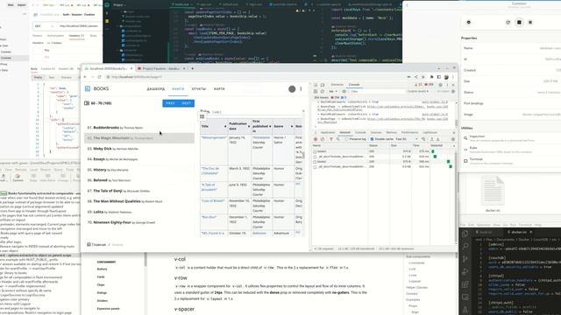The image size is (561, 315).
Task: Click the embedded table vertical scrollbar
Action: coord(303,156)
